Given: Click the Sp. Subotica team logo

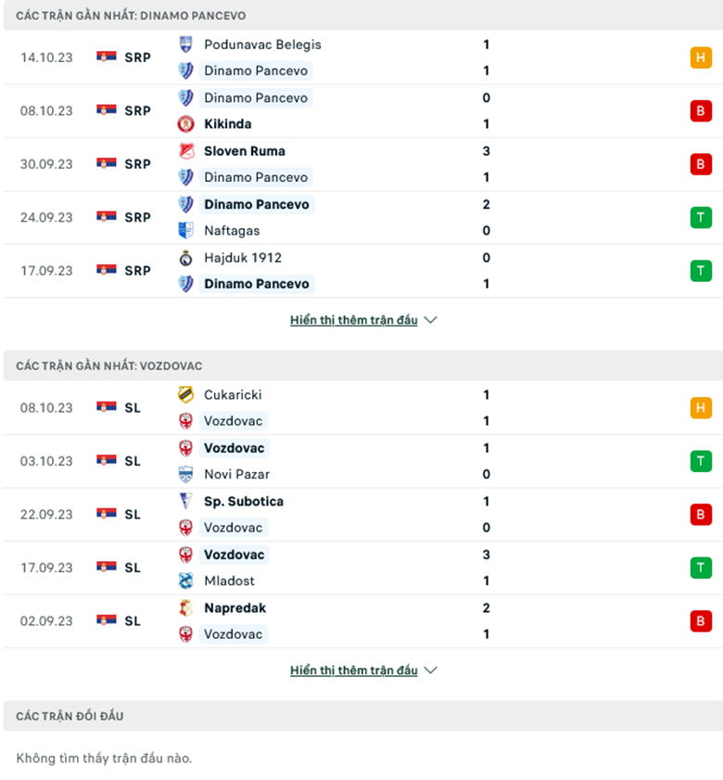Looking at the screenshot, I should [x=186, y=502].
